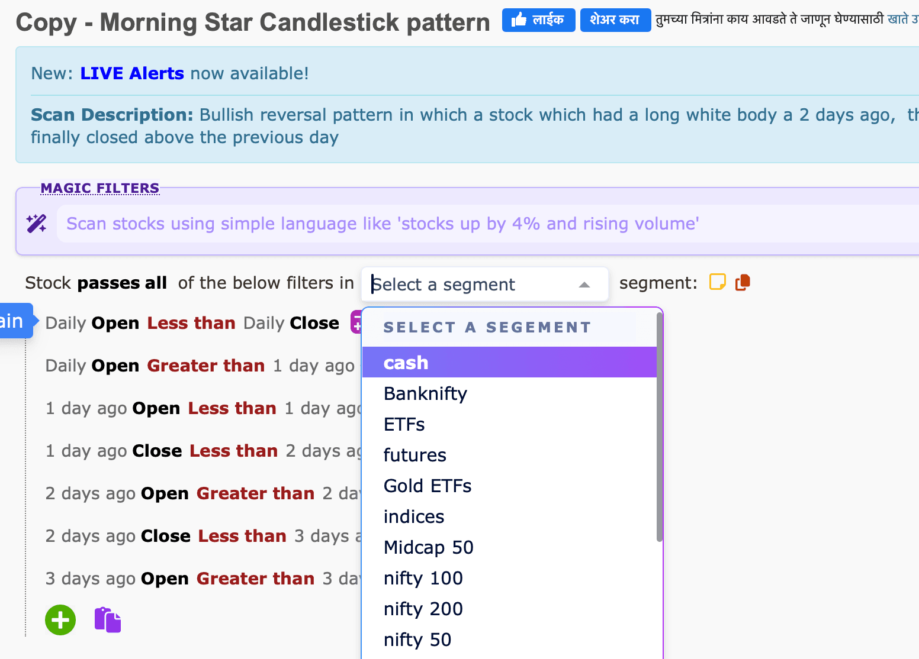
Task: Click the purple plus badge after Daily Close
Action: 359,322
